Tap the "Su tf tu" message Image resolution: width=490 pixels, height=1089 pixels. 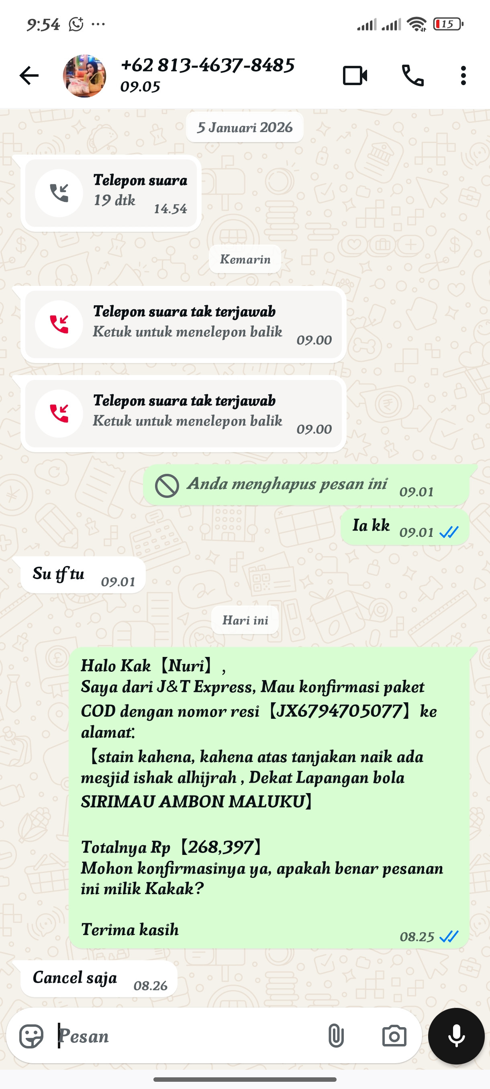(83, 575)
